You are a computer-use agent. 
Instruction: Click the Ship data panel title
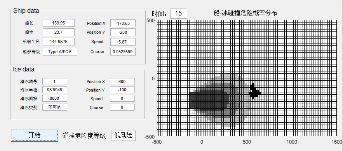coord(26,11)
